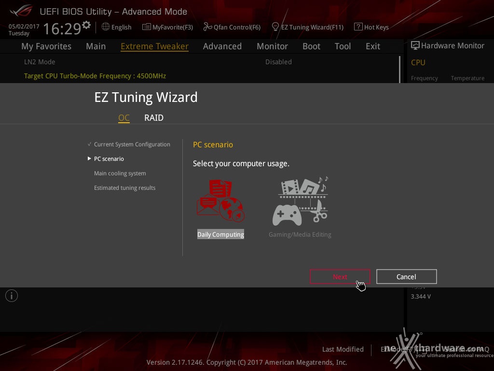Click the globe language icon
This screenshot has height=371, width=494.
(106, 27)
